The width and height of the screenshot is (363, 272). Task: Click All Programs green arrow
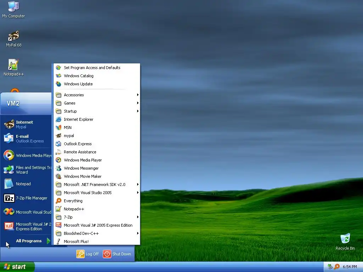(x=48, y=241)
